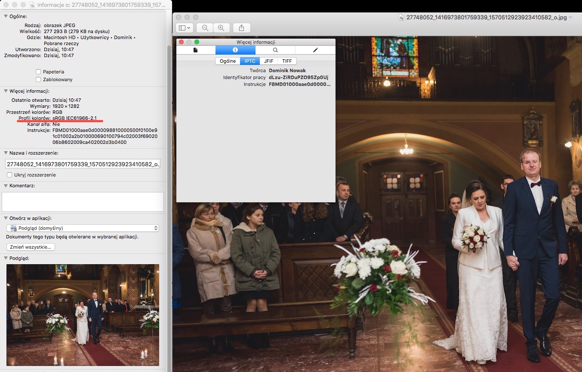This screenshot has height=372, width=582.
Task: Switch to the TIFF tab
Action: 287,61
